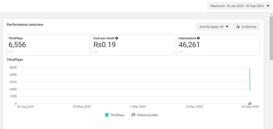Click historical edit marker on chart axis
The height and width of the screenshot is (129, 273).
[250, 103]
